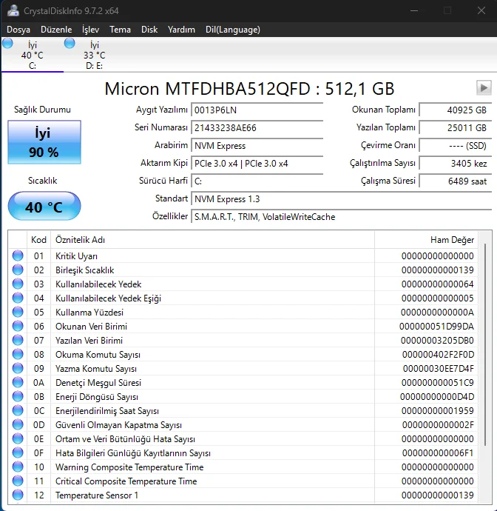Click the C: drive status orb icon
Viewport: 497px width, 511px height.
coord(8,44)
